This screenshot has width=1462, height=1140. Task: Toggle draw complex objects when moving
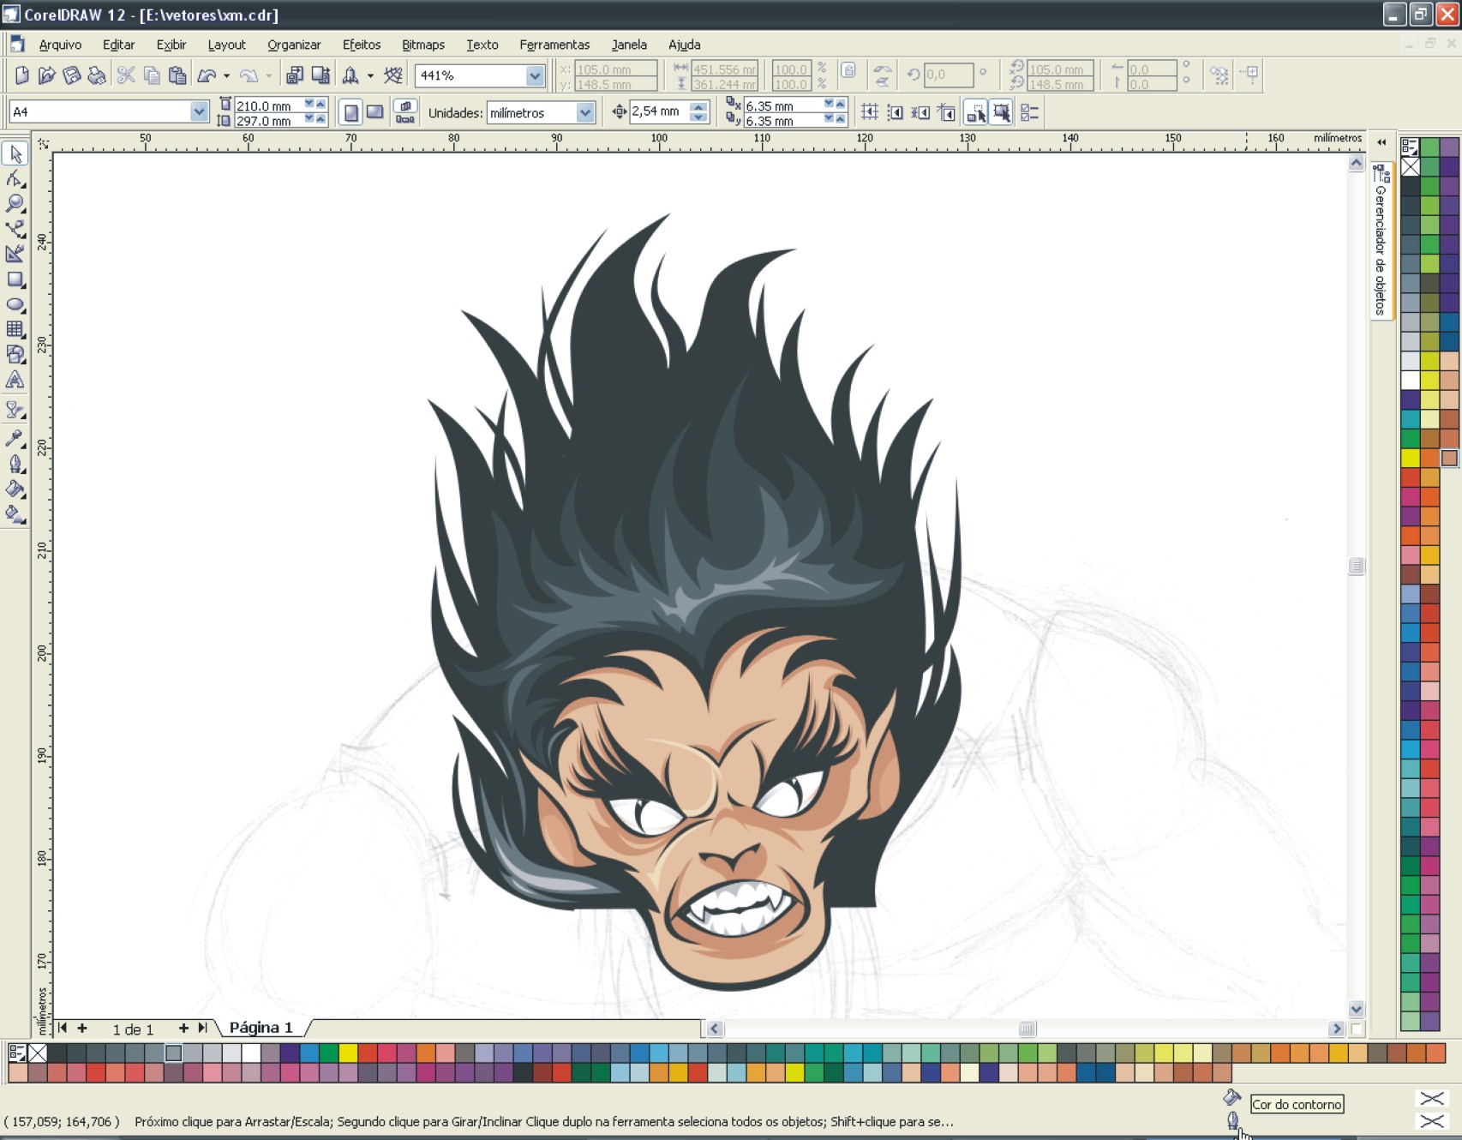click(976, 112)
